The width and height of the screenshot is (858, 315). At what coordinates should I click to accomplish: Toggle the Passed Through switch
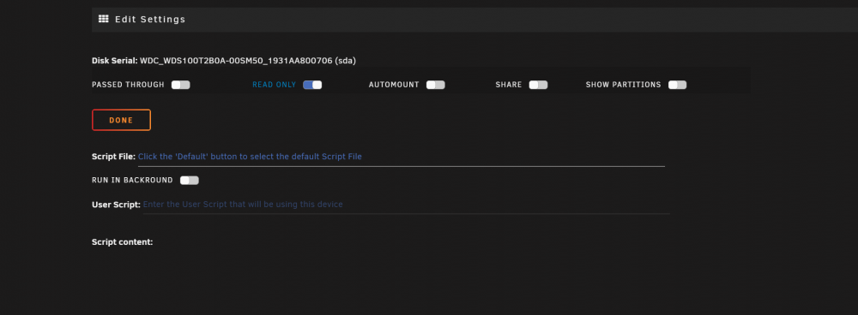coord(180,85)
